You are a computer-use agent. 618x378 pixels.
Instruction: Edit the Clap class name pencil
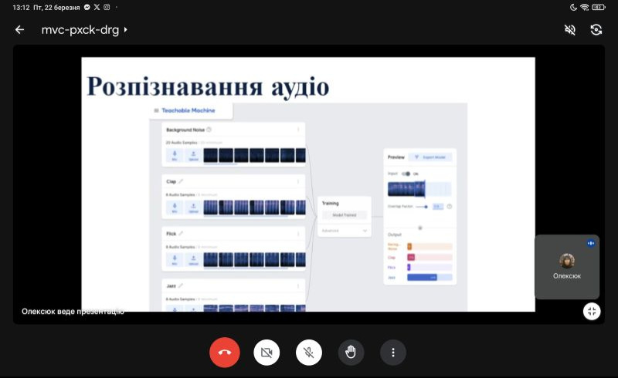point(181,181)
